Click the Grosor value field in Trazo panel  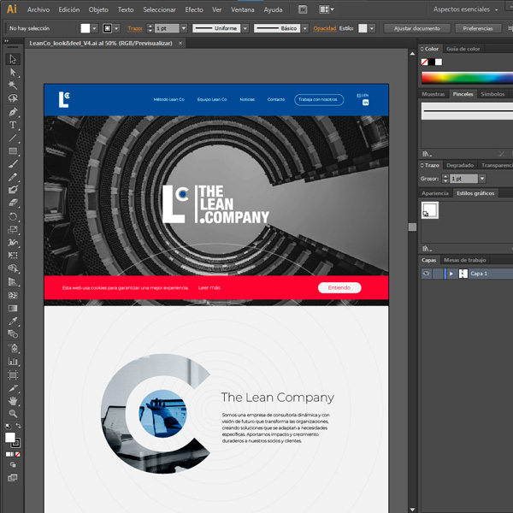pos(463,179)
